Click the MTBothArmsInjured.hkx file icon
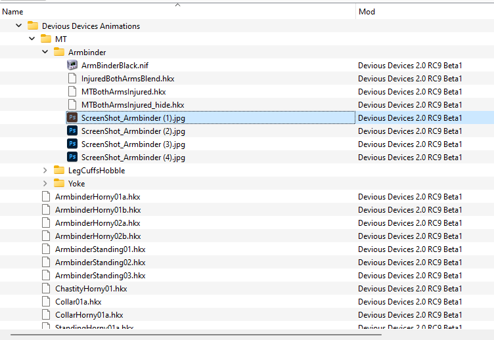The height and width of the screenshot is (340, 494). click(x=72, y=92)
